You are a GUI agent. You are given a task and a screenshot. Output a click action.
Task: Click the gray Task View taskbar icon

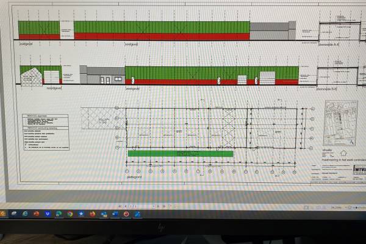click(14, 213)
